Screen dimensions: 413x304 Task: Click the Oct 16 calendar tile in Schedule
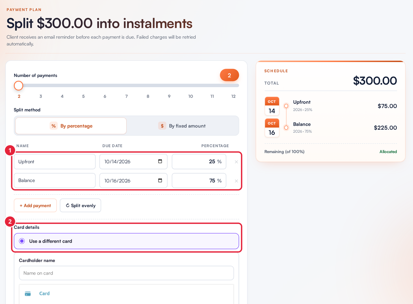pos(272,128)
